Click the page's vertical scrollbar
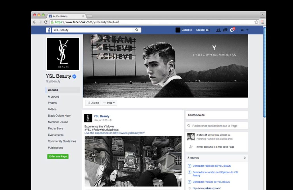293x190 pixels. 265,72
